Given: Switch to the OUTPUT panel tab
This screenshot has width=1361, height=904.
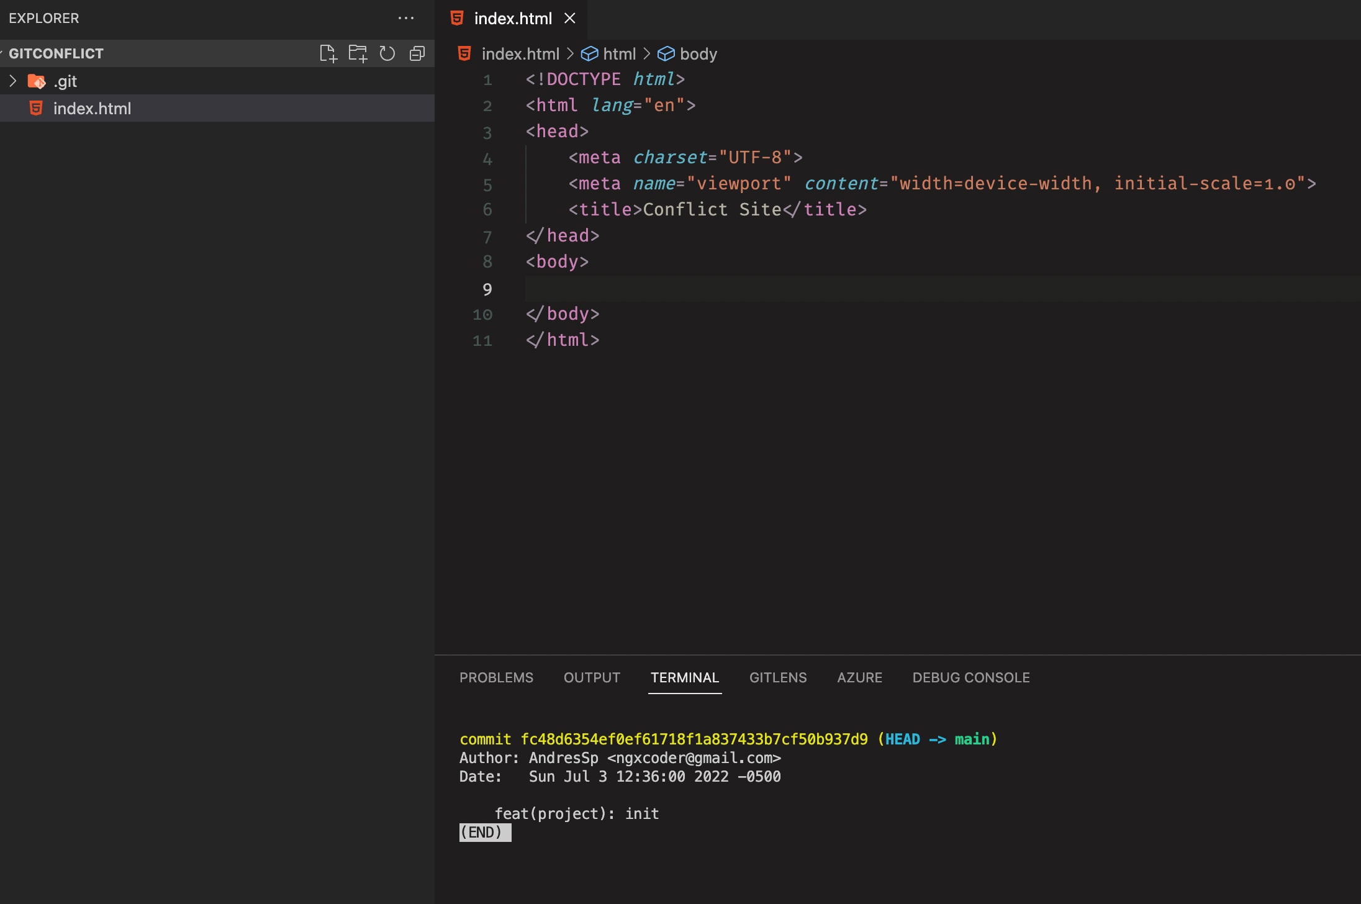Looking at the screenshot, I should click(x=592, y=677).
